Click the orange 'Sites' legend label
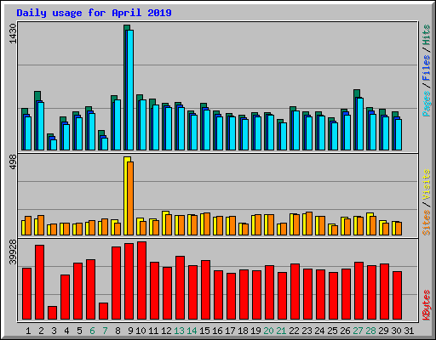The image size is (436, 340). 426,223
